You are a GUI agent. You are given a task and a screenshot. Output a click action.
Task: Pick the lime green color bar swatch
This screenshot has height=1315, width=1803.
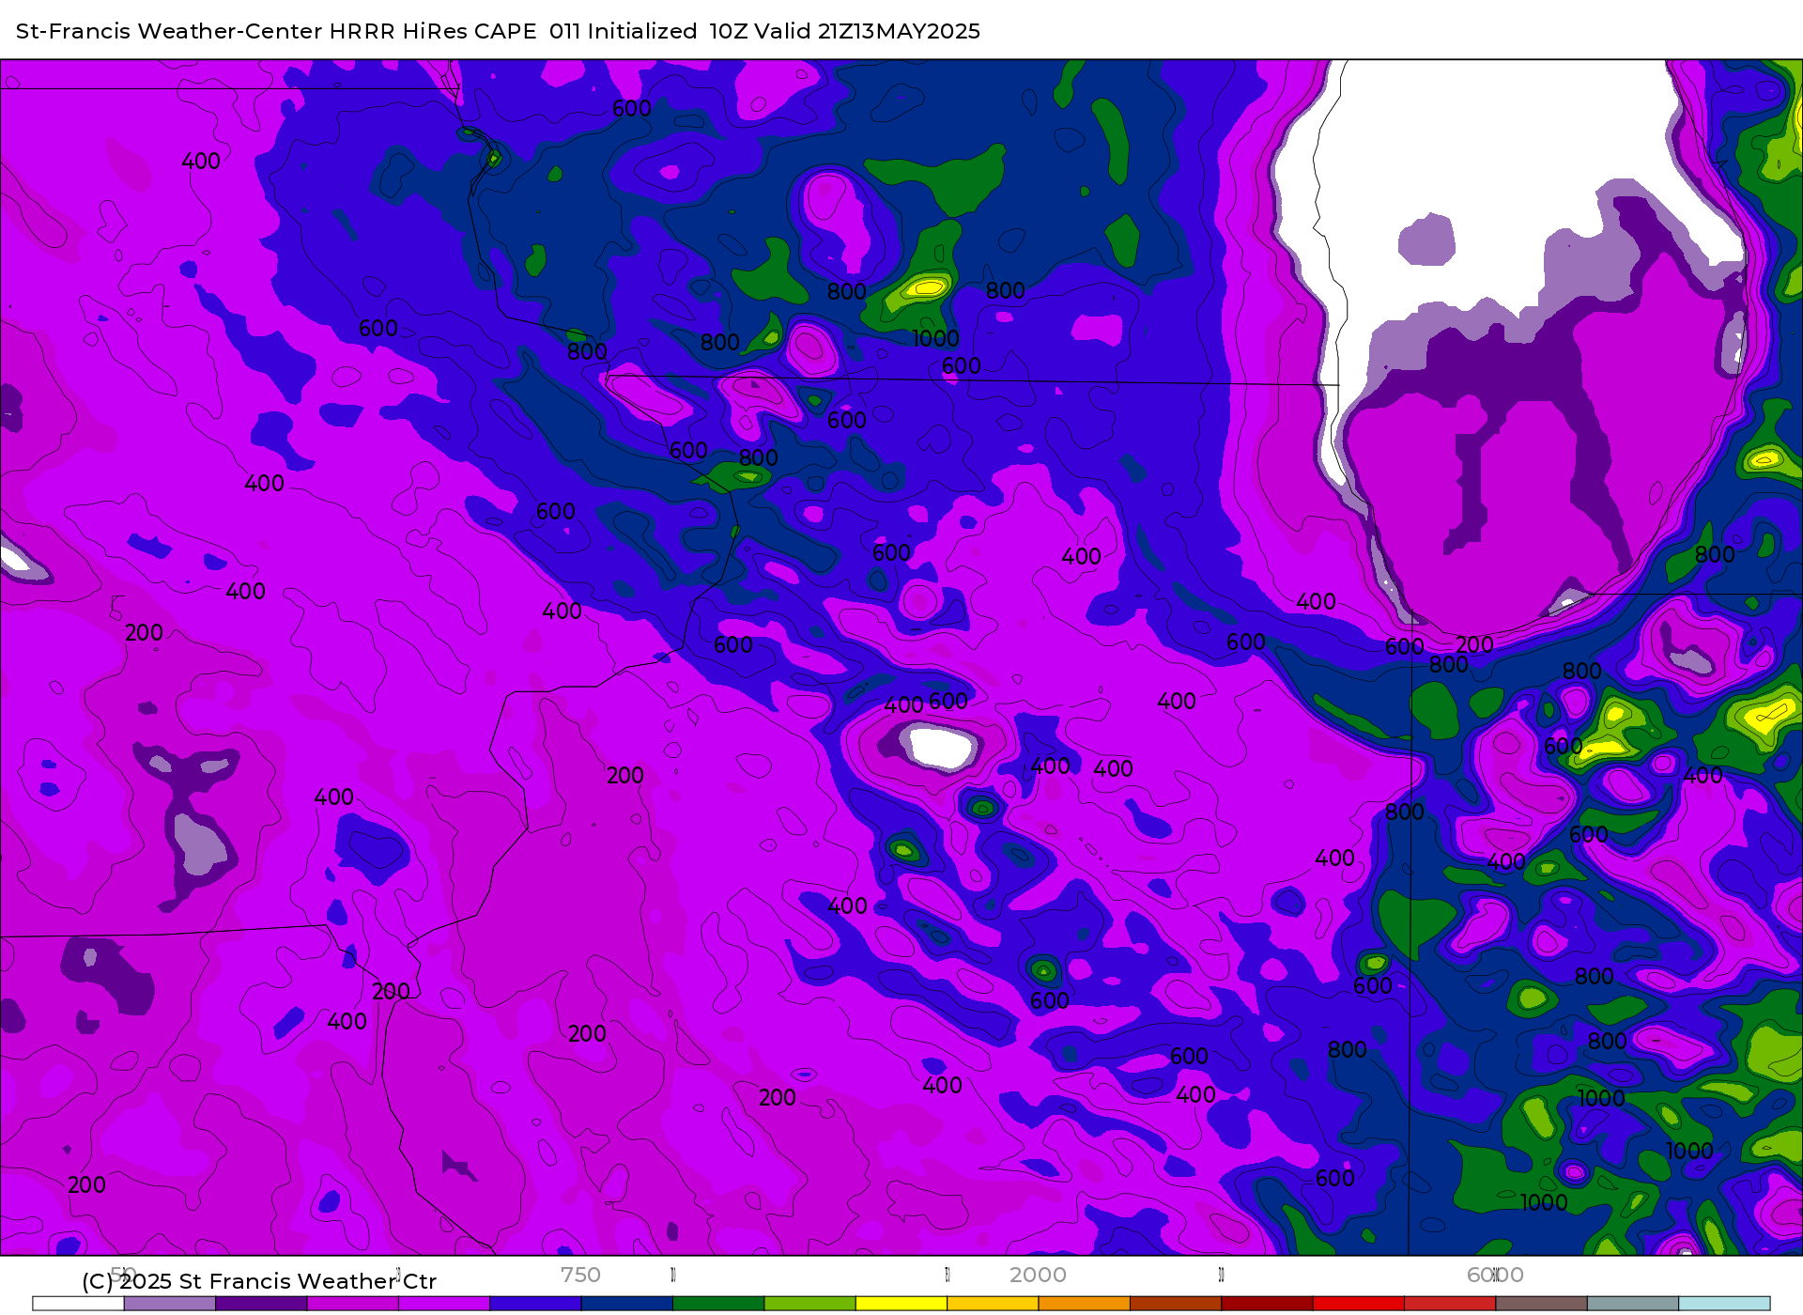pyautogui.click(x=809, y=1304)
